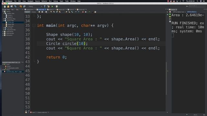Click the Shift Line Left editor icon
207x116 pixels.
tap(76, 12)
